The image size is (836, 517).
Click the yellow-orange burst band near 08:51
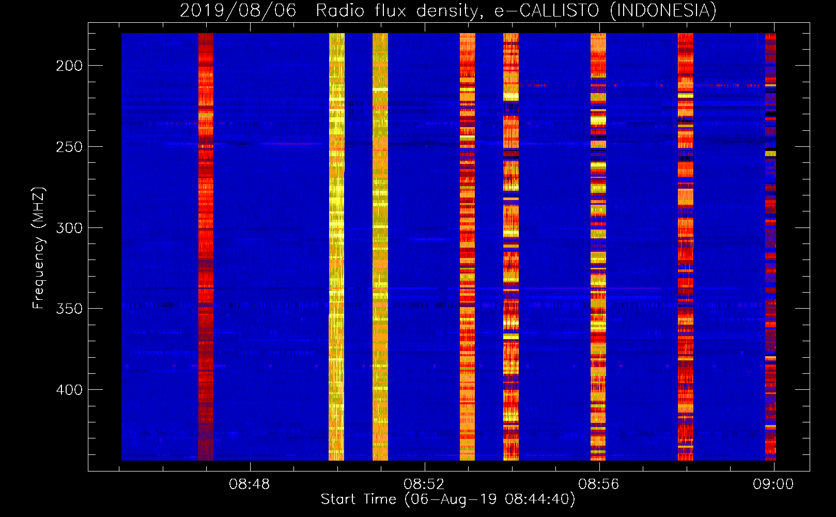(x=380, y=247)
